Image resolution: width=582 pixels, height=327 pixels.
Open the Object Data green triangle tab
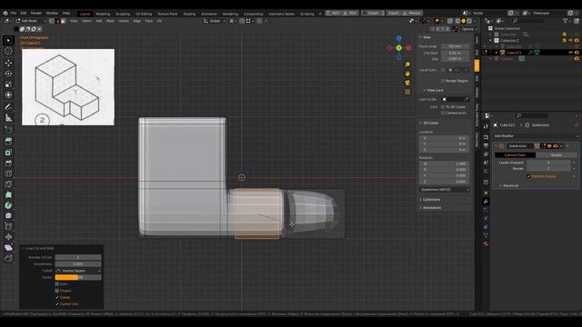coord(486,235)
